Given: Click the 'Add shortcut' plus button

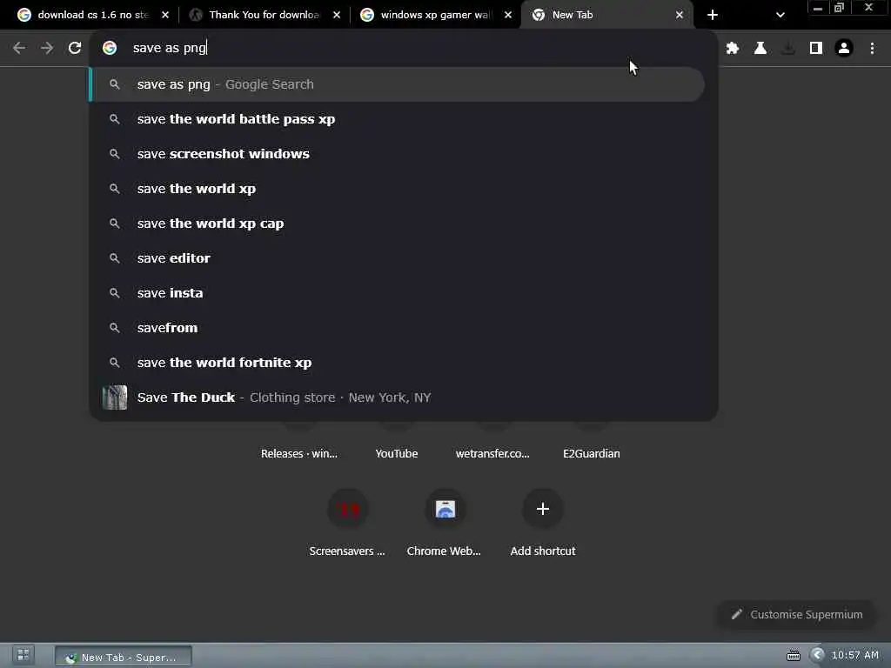Looking at the screenshot, I should (543, 509).
